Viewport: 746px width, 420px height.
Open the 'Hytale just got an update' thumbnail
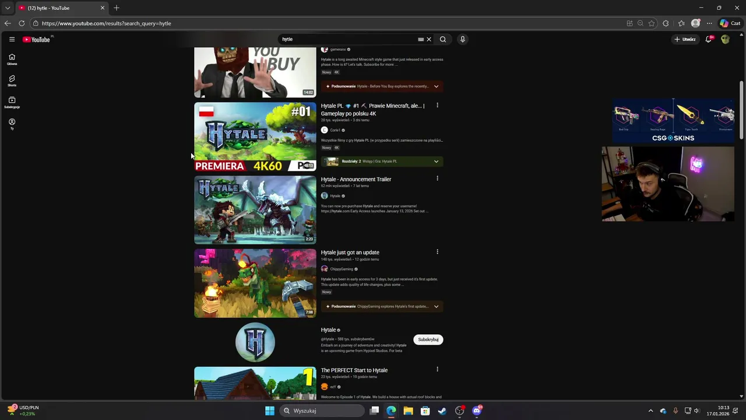click(255, 283)
